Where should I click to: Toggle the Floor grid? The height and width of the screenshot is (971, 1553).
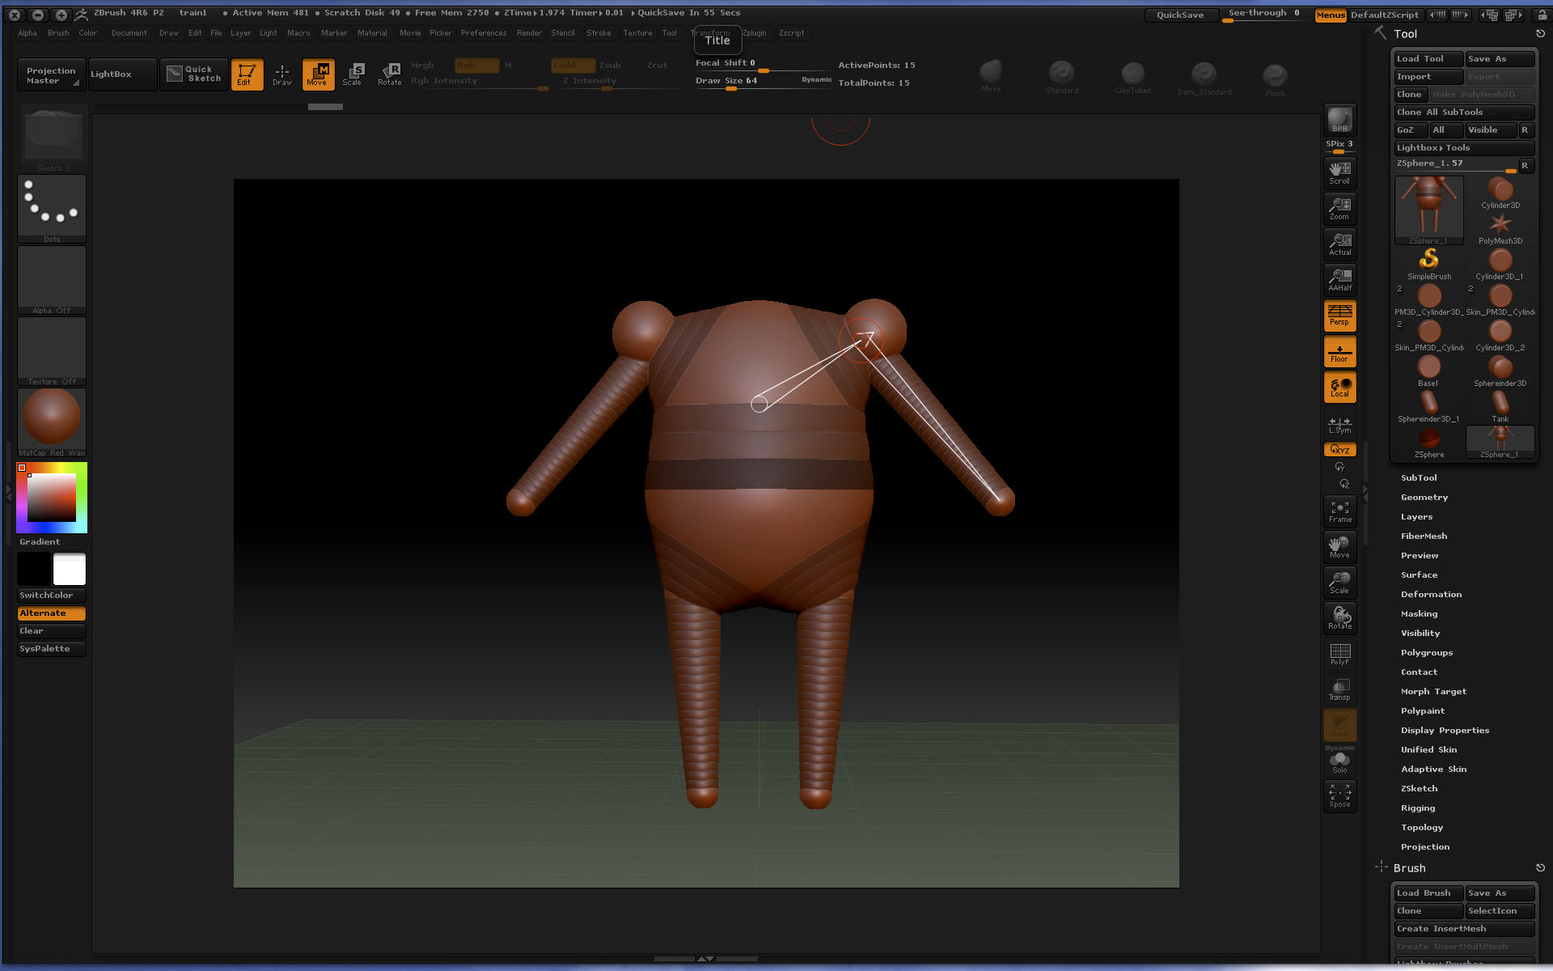tap(1339, 351)
